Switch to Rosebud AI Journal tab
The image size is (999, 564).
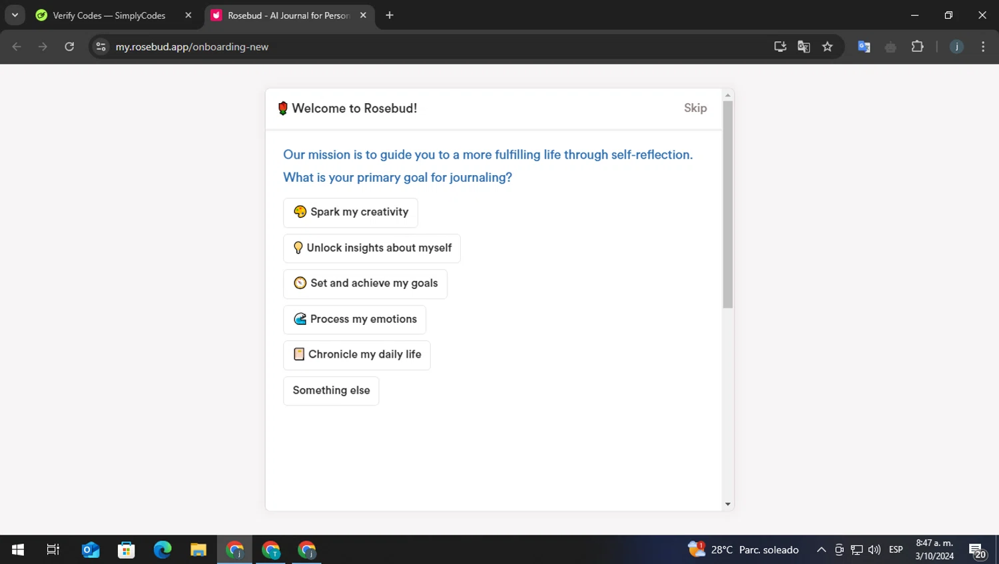point(288,15)
